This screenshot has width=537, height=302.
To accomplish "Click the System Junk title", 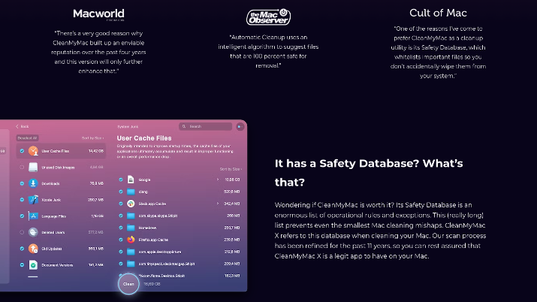I will click(x=128, y=127).
